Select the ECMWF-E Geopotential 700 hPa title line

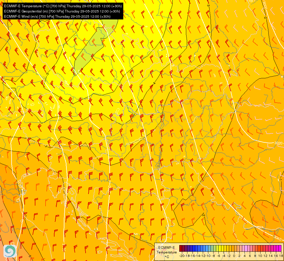[x=62, y=11]
